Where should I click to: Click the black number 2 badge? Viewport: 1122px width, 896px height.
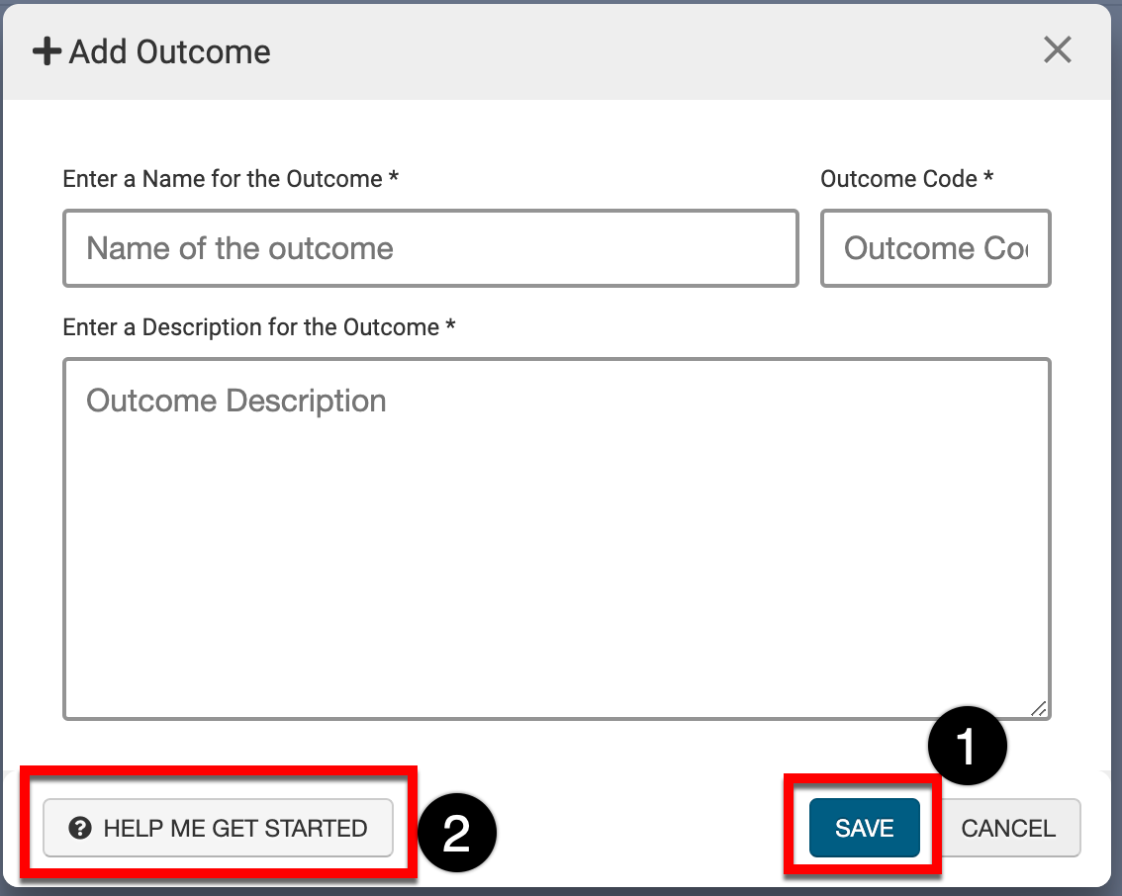coord(456,835)
